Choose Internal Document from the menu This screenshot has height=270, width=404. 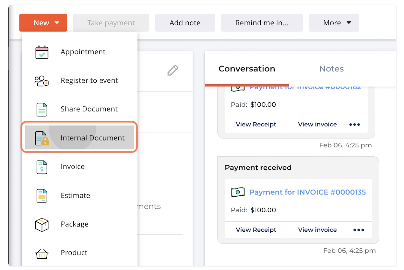(92, 138)
